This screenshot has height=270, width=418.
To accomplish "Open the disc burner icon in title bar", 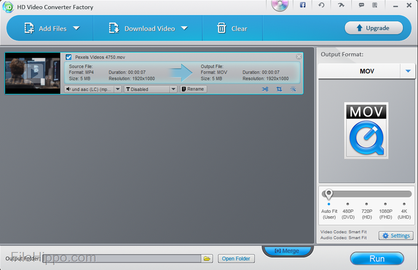I will (x=280, y=5).
